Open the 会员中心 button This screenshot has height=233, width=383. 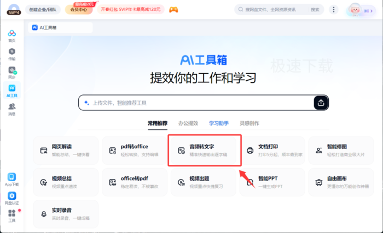click(x=79, y=9)
